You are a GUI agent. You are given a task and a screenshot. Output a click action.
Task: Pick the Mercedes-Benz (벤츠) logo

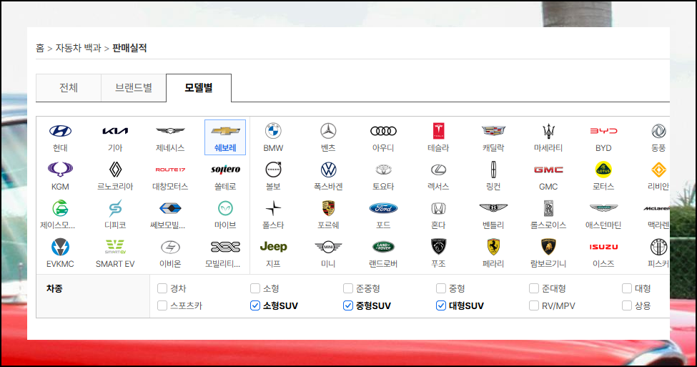329,131
